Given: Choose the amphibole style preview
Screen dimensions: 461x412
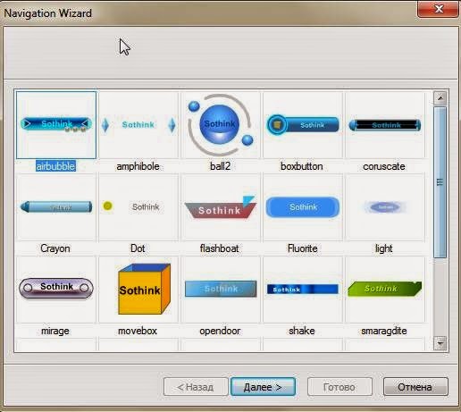Looking at the screenshot, I should [138, 125].
